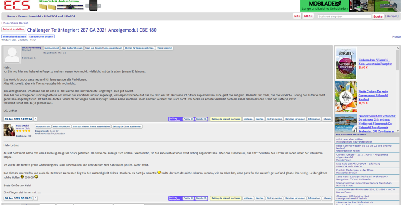Open the Gumpel user link
Viewport: 405px width, 205px height.
392,16
